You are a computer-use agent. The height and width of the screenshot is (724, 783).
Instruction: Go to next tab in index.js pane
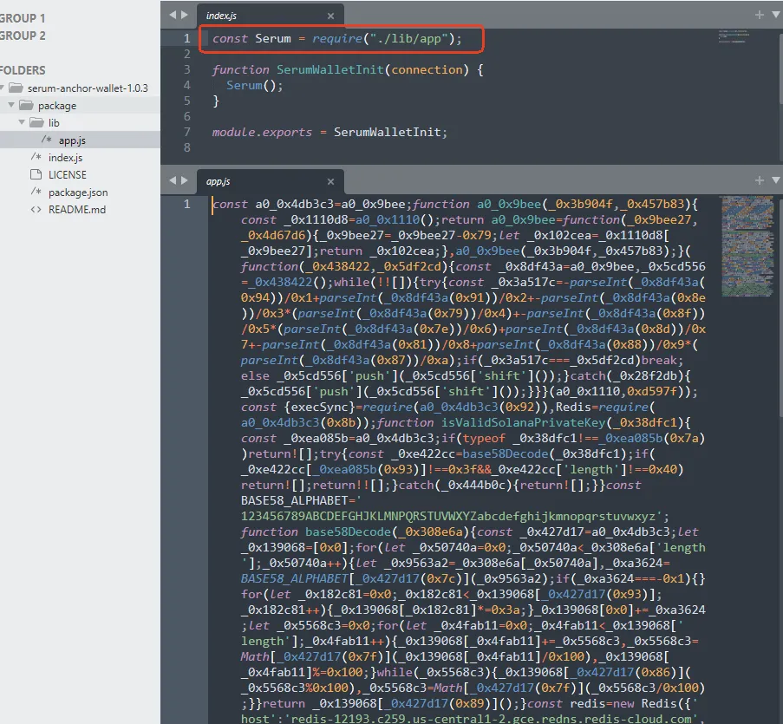click(x=185, y=15)
